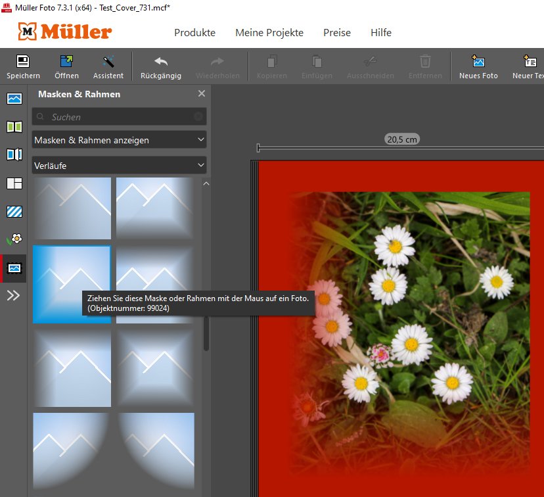Go to Meine Projekte menu
This screenshot has height=497, width=544.
269,33
